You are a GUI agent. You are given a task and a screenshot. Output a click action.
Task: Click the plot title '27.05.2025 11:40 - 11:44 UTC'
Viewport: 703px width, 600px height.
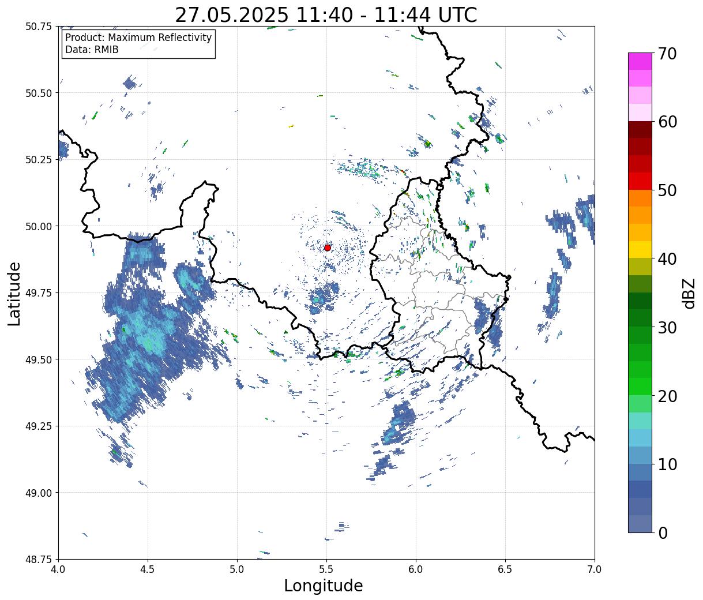[326, 14]
